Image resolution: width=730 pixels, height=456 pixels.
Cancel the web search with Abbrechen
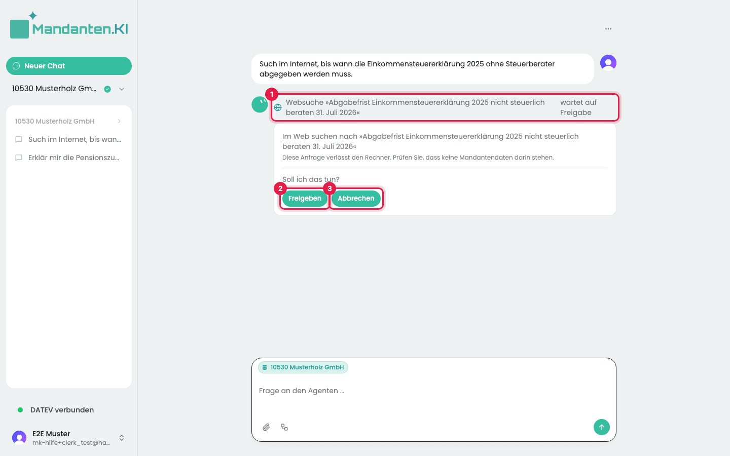point(356,198)
